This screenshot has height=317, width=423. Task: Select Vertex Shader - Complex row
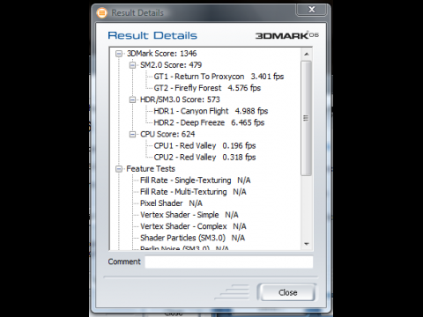pos(193,226)
